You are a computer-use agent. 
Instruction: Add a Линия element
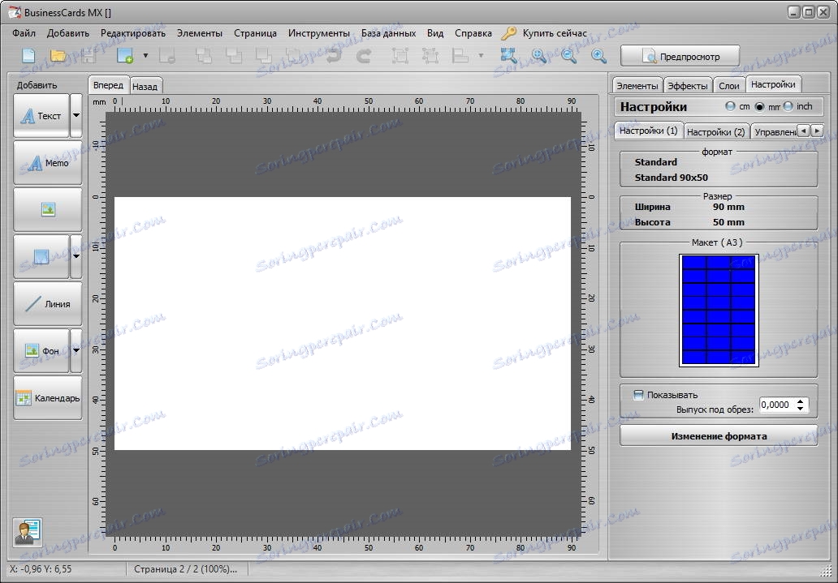point(48,304)
